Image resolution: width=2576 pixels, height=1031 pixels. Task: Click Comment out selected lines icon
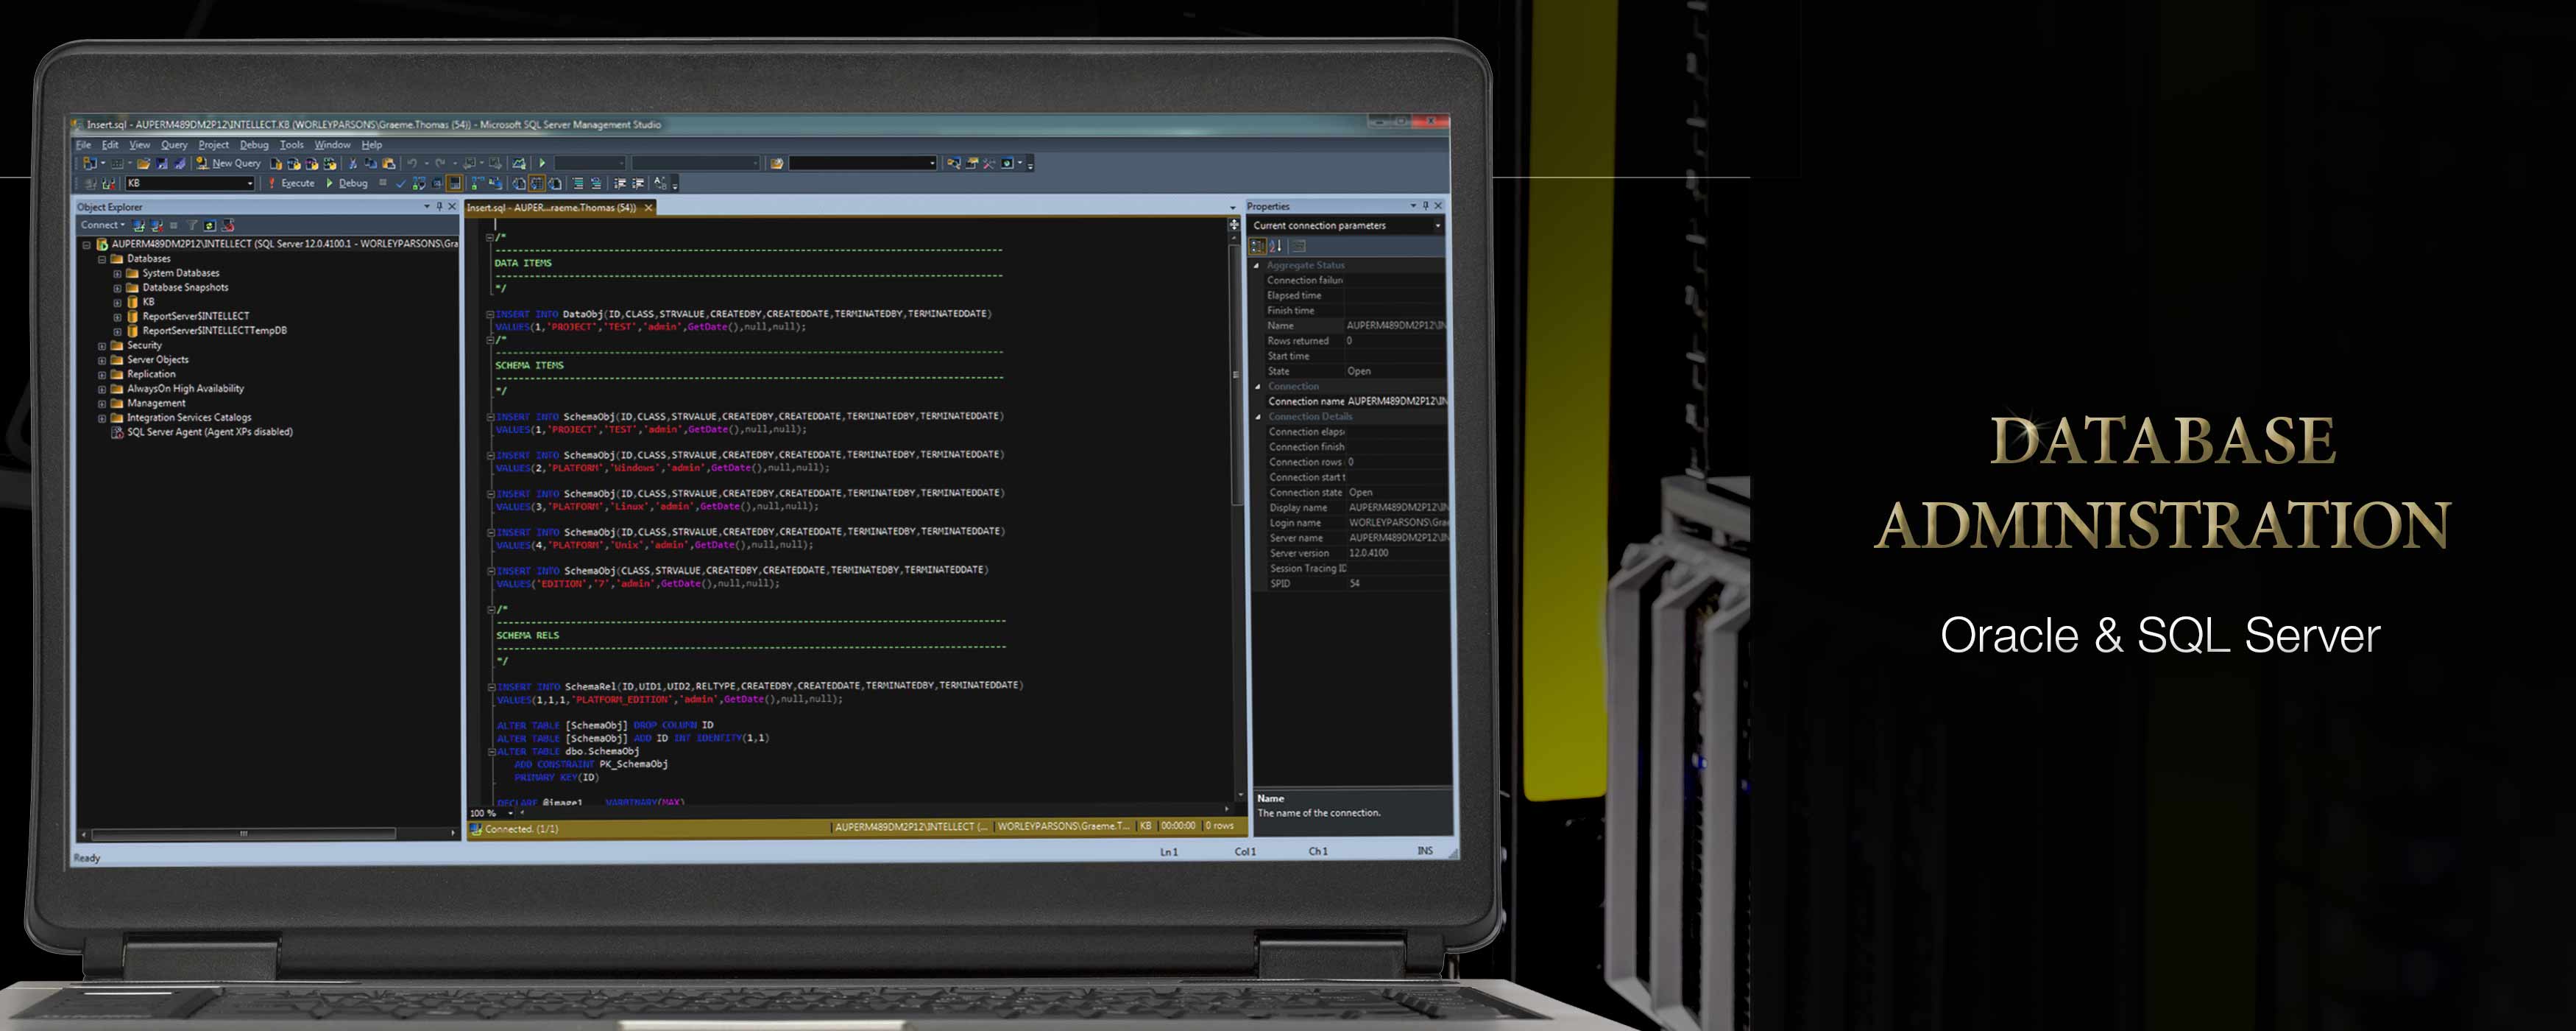pyautogui.click(x=579, y=183)
